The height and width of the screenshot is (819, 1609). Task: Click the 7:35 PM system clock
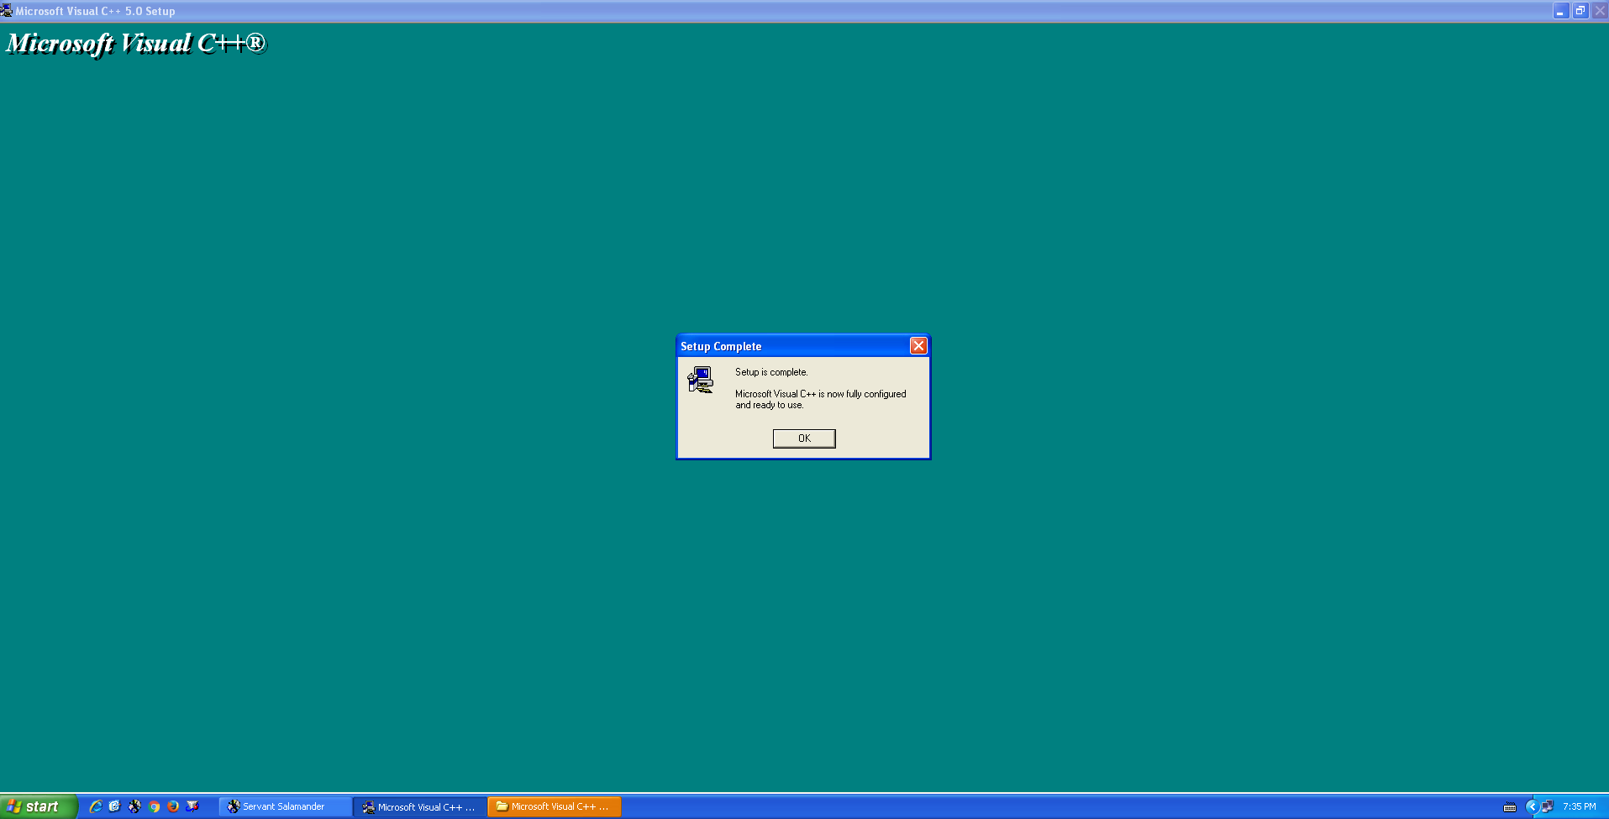[1579, 806]
